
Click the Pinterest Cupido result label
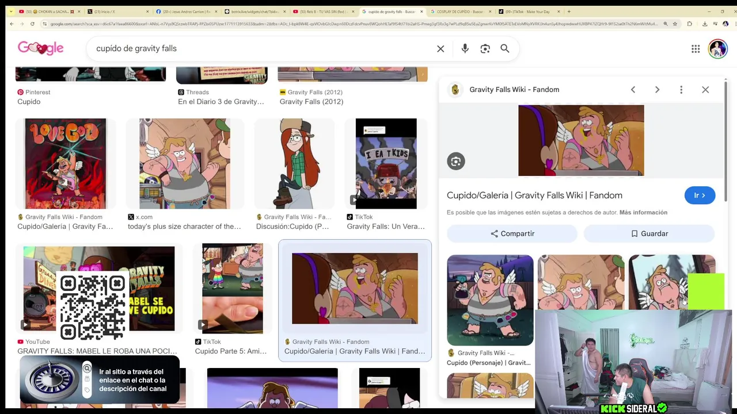coord(29,102)
